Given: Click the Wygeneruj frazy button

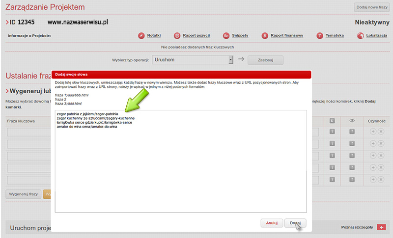Looking at the screenshot, I should click(23, 194).
